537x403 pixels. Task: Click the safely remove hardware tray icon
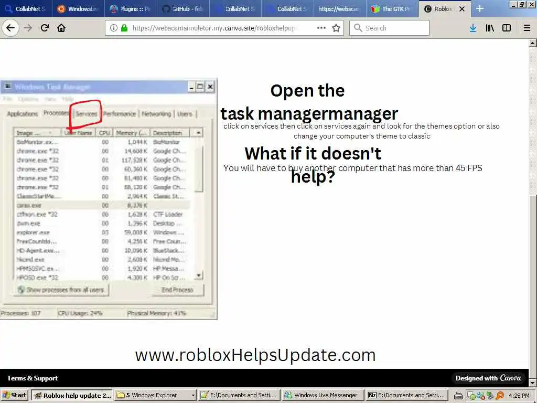pos(490,396)
